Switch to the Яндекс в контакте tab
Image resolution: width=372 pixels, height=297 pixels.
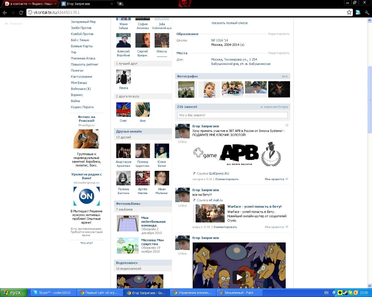click(x=29, y=4)
